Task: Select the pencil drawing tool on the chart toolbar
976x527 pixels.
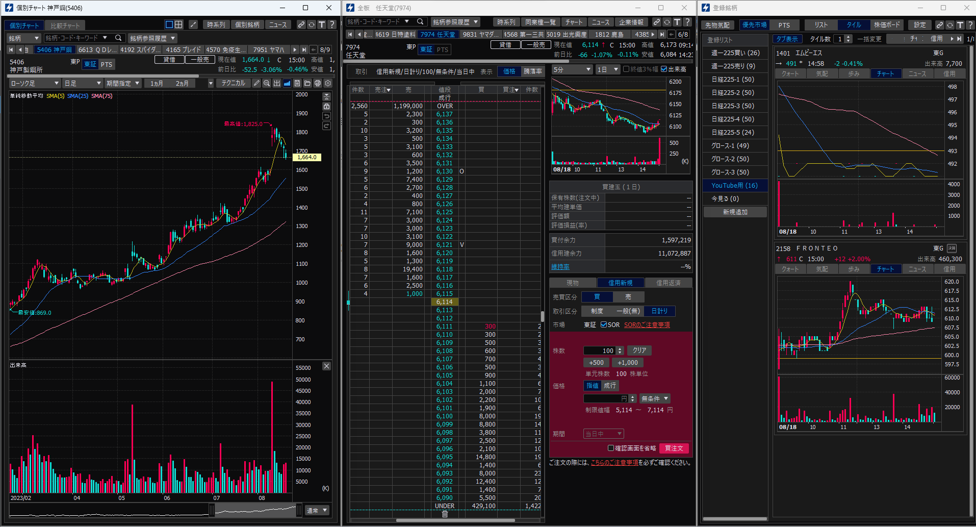Action: pos(256,83)
